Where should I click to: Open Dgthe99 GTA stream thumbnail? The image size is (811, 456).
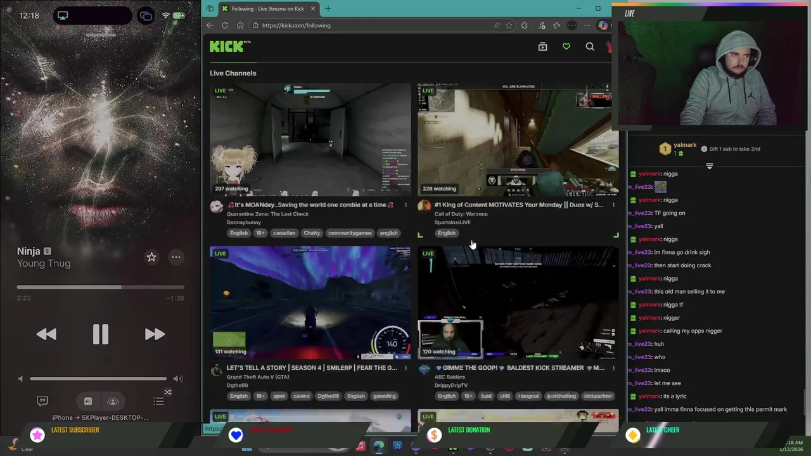pyautogui.click(x=310, y=303)
